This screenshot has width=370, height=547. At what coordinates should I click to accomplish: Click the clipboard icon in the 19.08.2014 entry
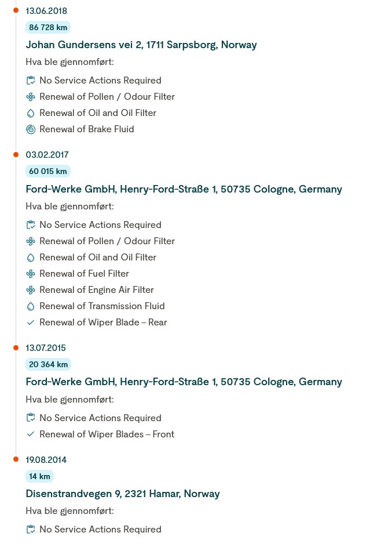coord(31,530)
